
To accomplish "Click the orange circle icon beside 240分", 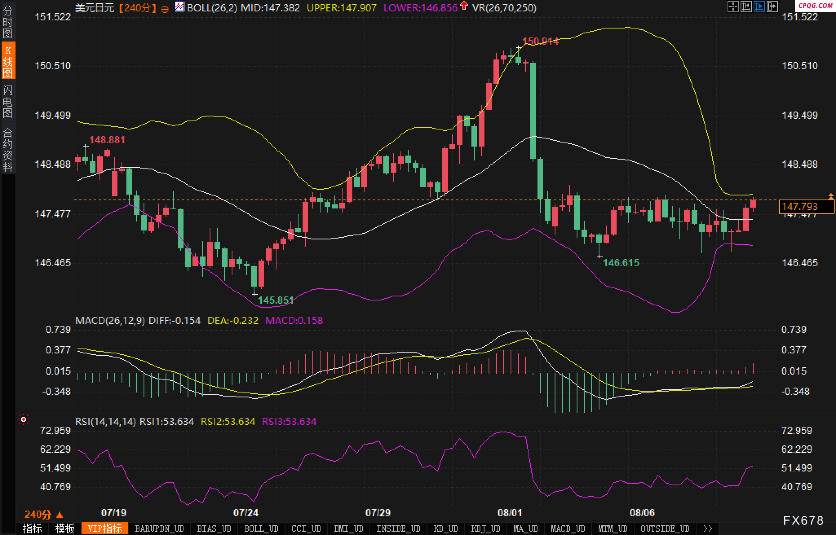I will (165, 9).
